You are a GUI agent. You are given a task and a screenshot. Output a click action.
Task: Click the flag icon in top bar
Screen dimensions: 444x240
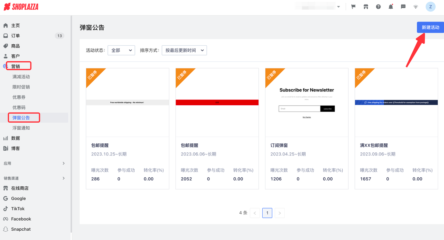click(x=353, y=6)
